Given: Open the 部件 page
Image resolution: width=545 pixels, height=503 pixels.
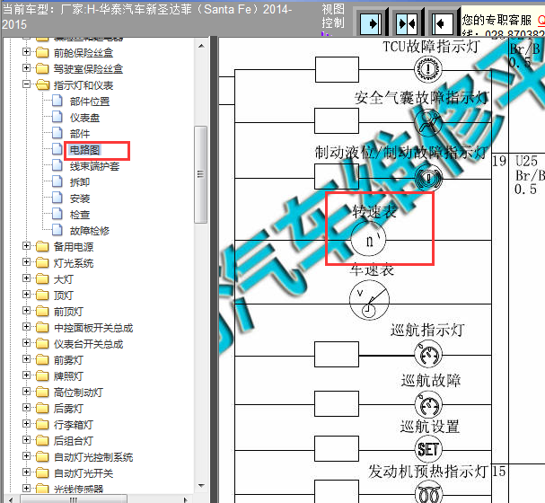Looking at the screenshot, I should pos(80,134).
